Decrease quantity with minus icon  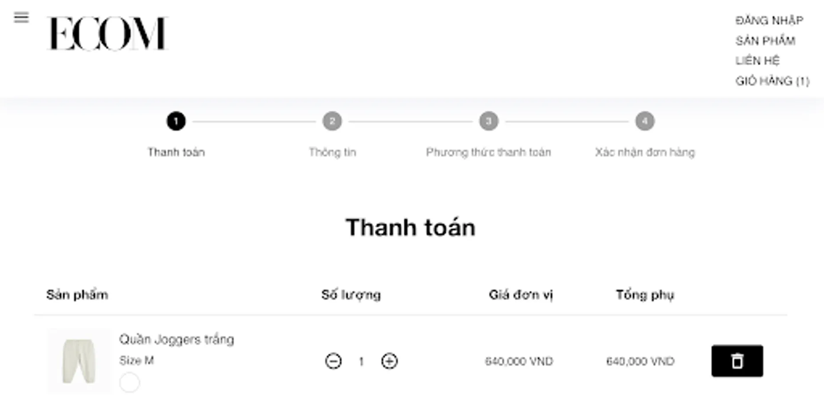333,361
